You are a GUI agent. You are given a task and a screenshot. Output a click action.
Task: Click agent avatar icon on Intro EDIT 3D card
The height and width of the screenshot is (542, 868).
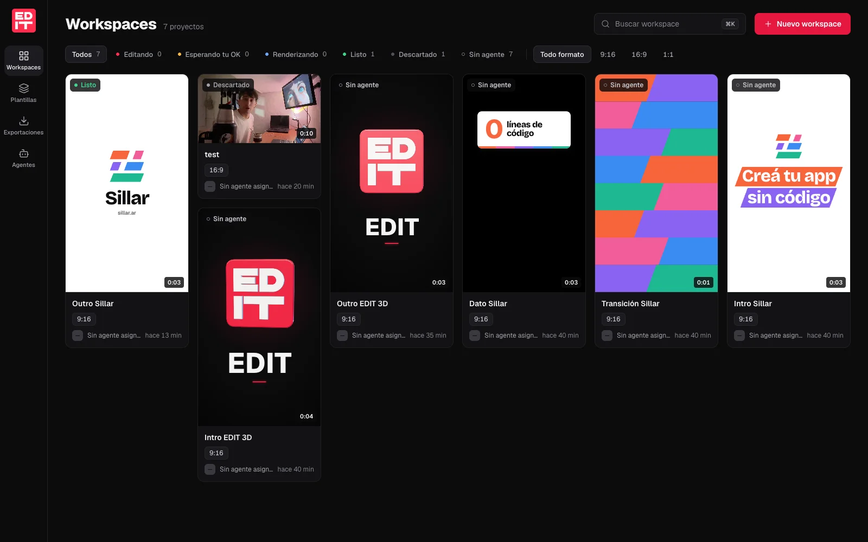click(x=210, y=469)
